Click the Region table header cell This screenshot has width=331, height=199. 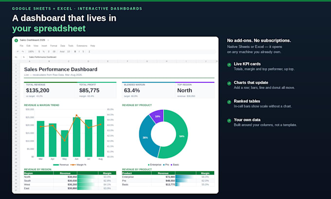tap(38, 173)
